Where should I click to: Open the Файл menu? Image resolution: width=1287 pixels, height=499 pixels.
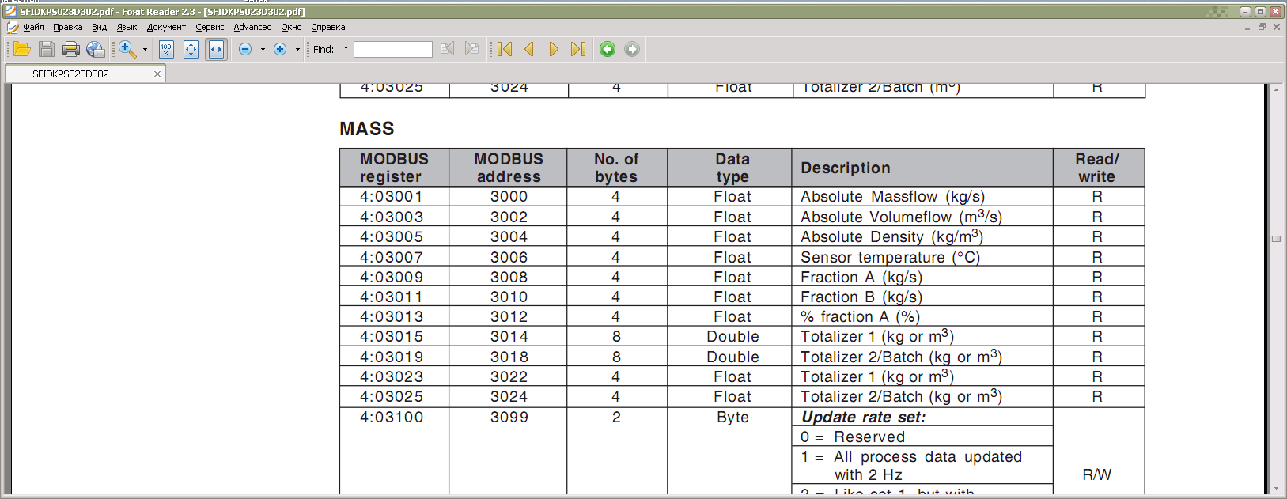(33, 27)
